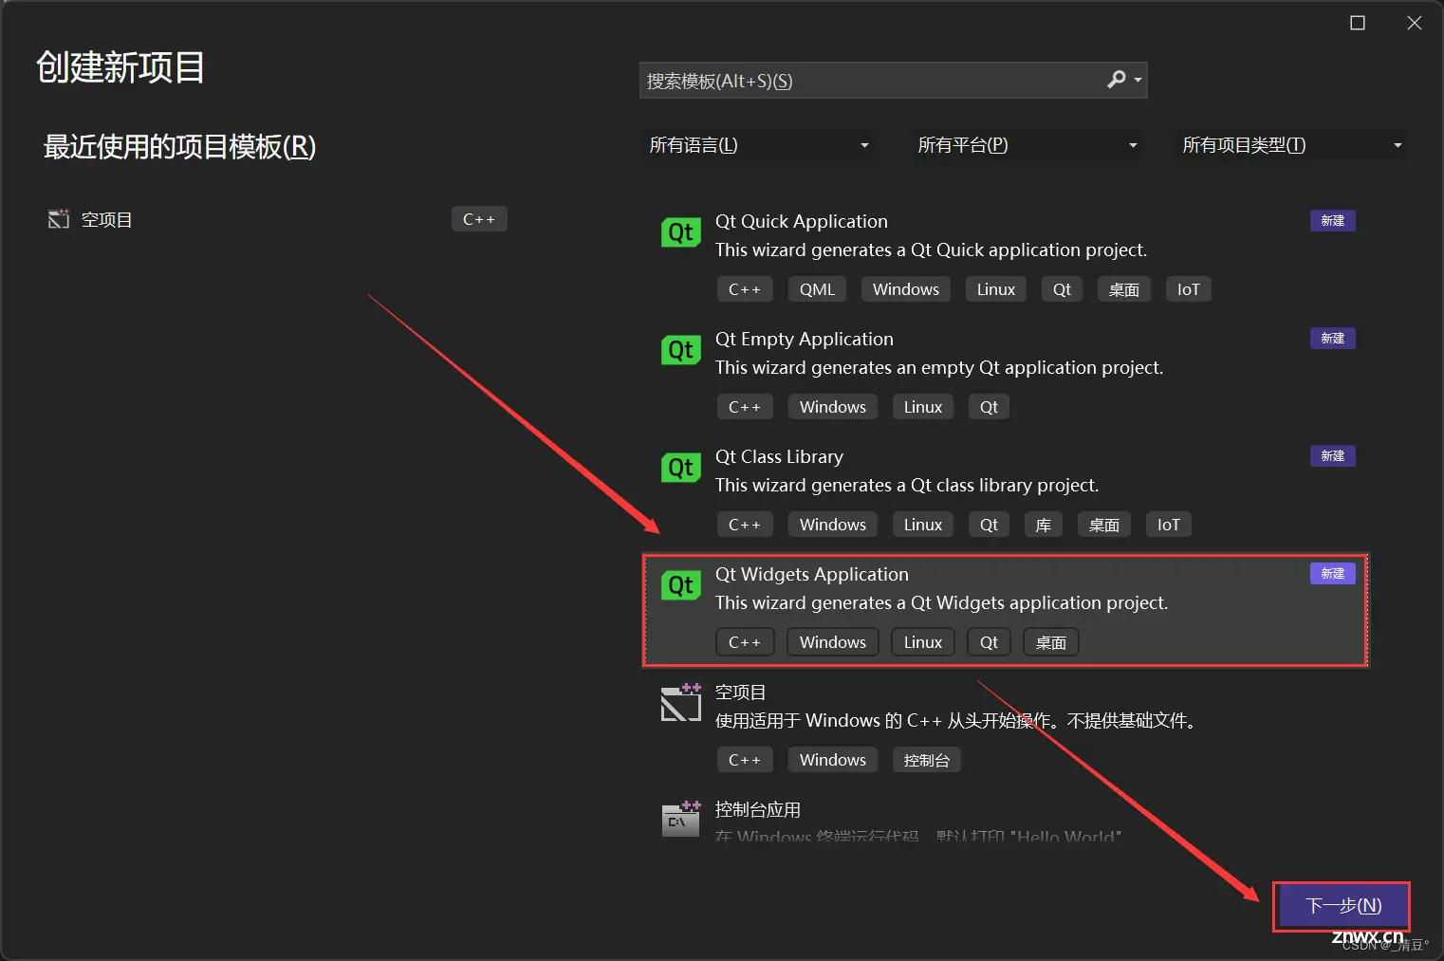Click the search magnifier icon
The height and width of the screenshot is (961, 1444).
tap(1117, 80)
